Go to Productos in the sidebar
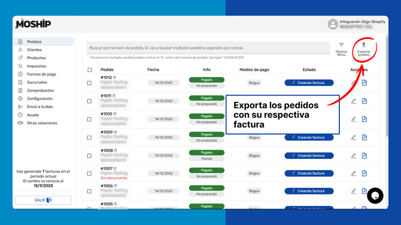This screenshot has width=401, height=225. (x=36, y=58)
